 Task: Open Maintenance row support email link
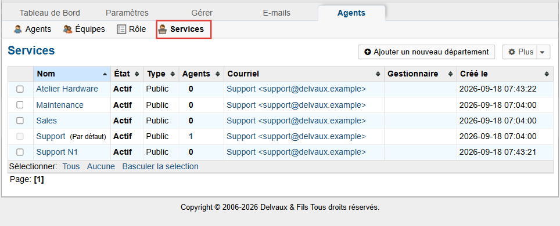click(x=296, y=105)
